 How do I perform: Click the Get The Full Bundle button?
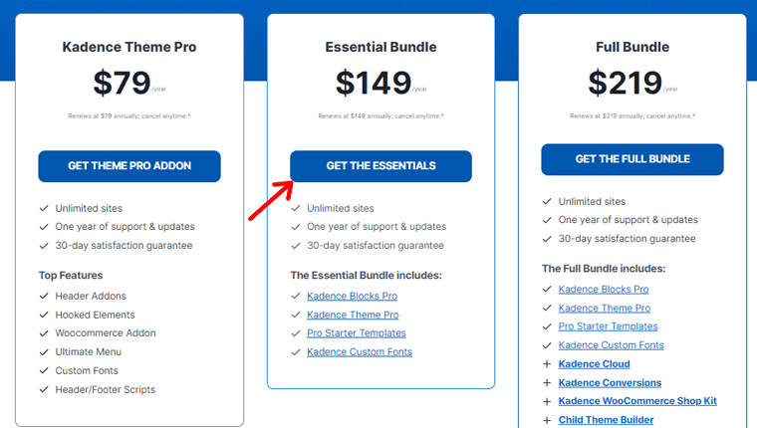(632, 159)
